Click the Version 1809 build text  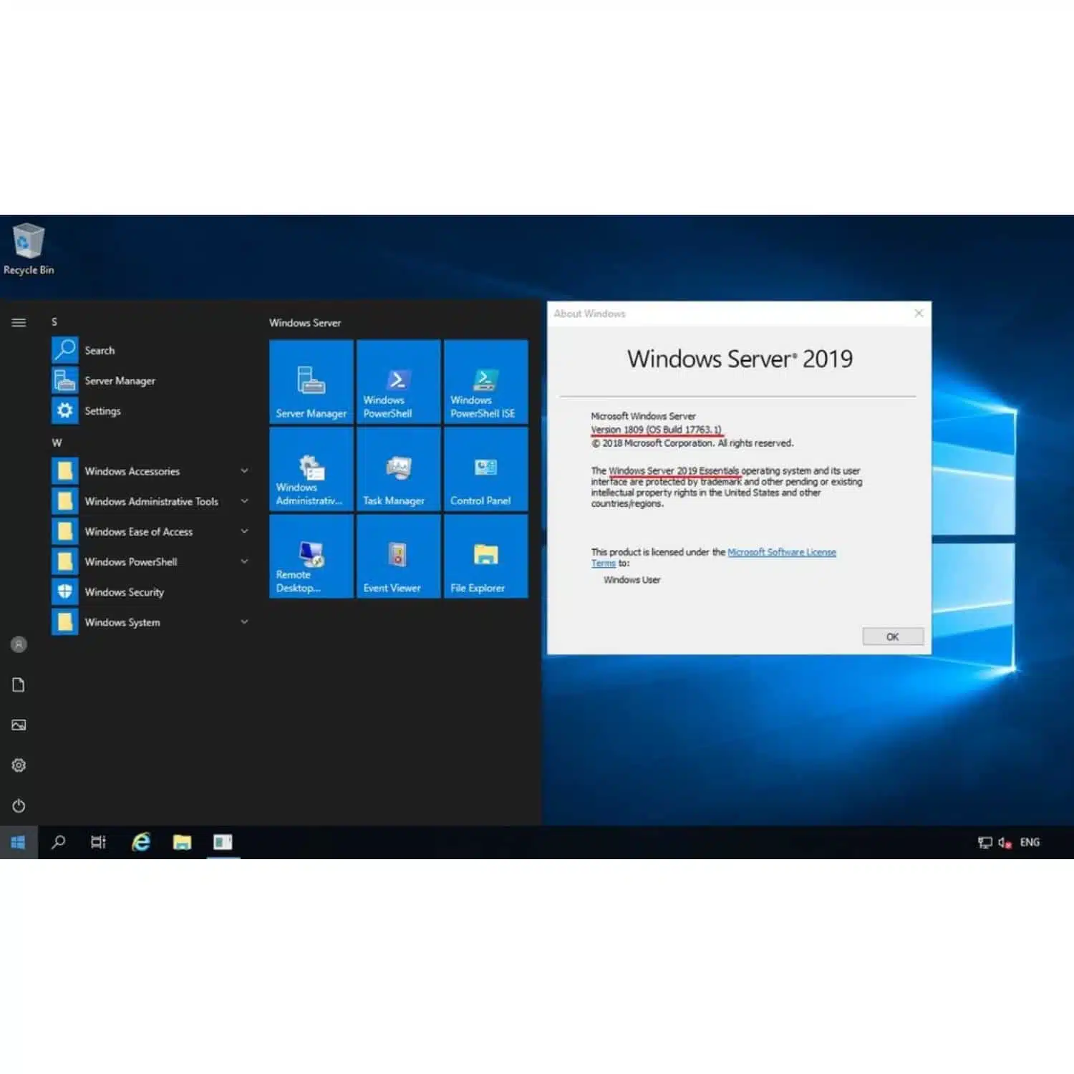[x=657, y=430]
